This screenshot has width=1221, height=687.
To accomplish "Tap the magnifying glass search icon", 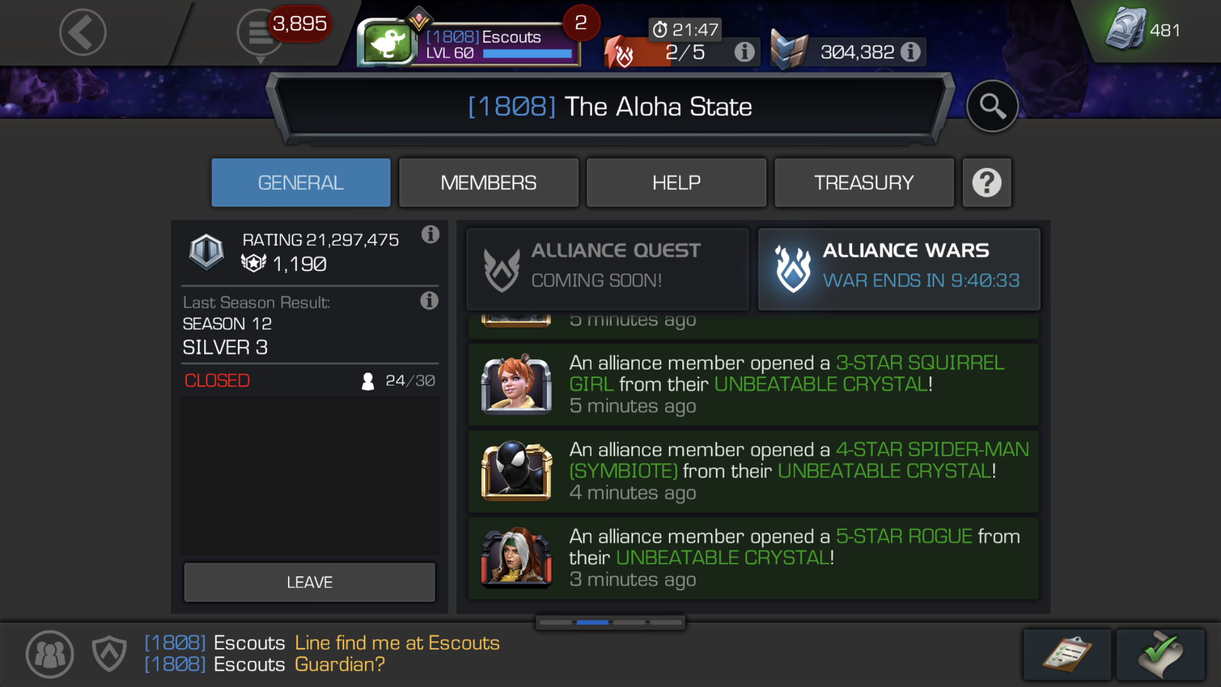I will 992,106.
